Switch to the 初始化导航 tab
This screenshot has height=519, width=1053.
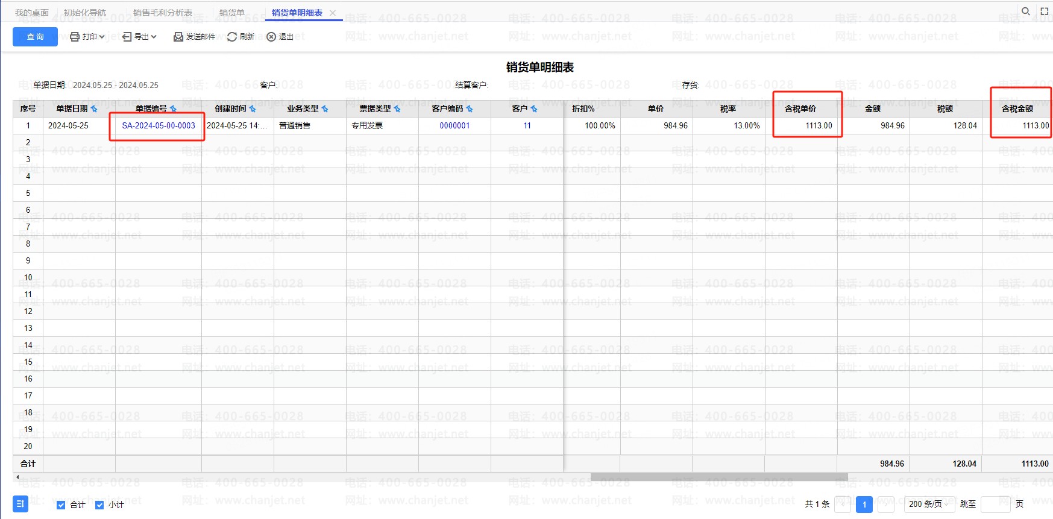[x=84, y=13]
